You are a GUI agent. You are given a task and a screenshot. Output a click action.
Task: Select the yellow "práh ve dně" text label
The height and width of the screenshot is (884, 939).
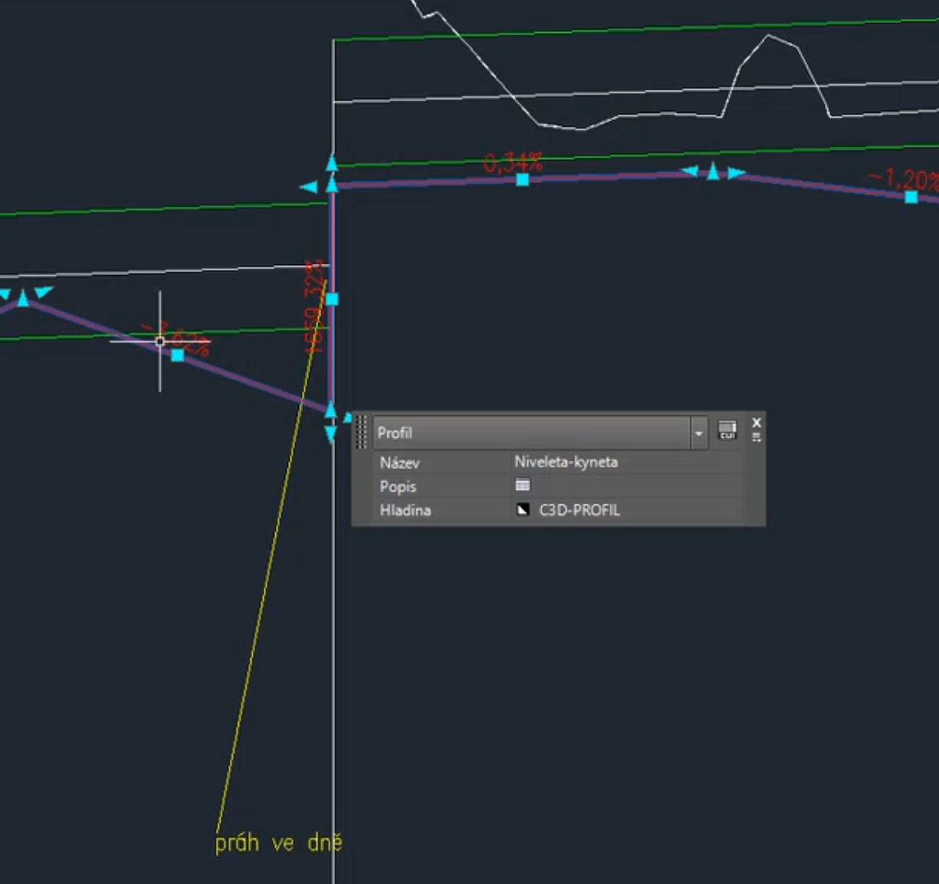point(278,844)
